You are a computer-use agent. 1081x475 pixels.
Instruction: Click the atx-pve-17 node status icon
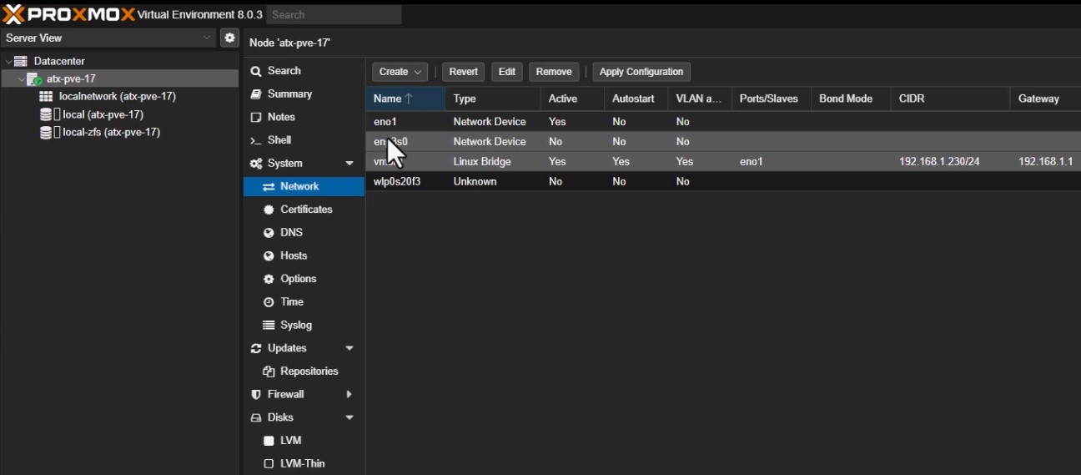34,79
